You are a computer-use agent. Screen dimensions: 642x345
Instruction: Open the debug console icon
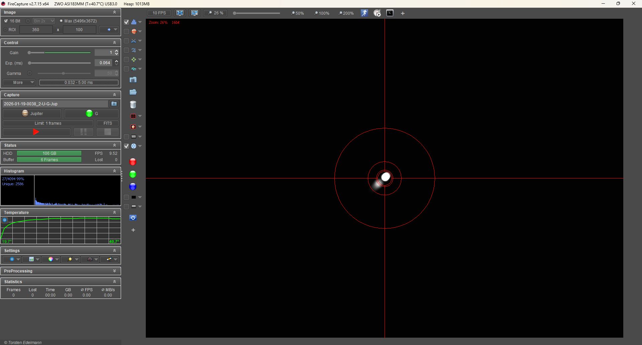click(x=390, y=13)
